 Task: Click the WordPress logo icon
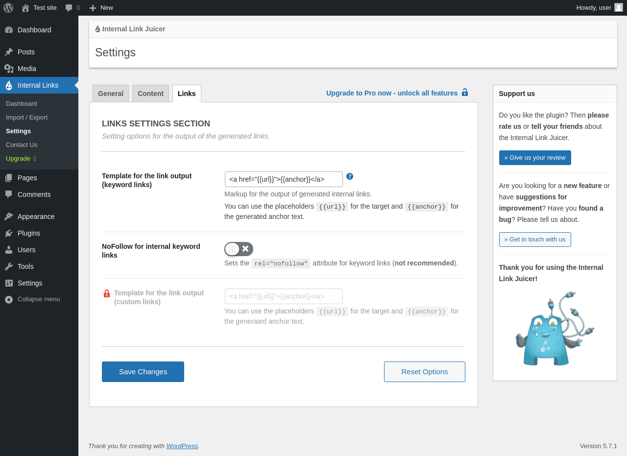[8, 8]
